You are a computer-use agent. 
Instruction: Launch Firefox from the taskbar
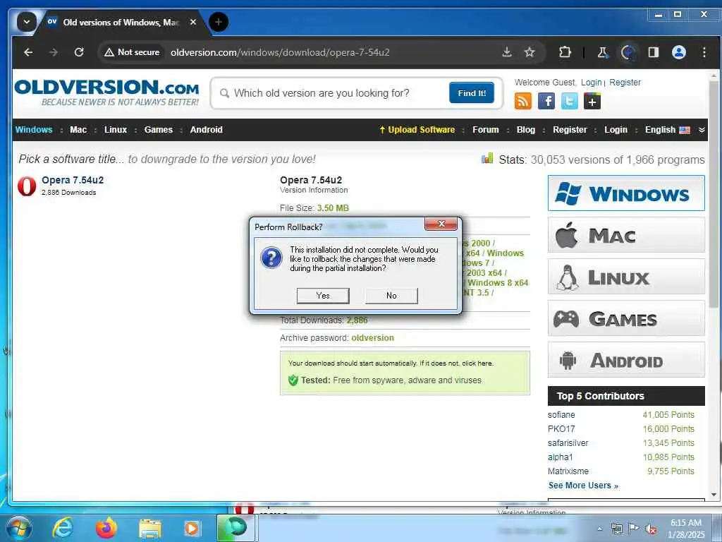coord(106,528)
